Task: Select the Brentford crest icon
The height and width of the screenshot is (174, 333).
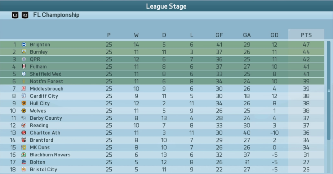Action: point(24,140)
